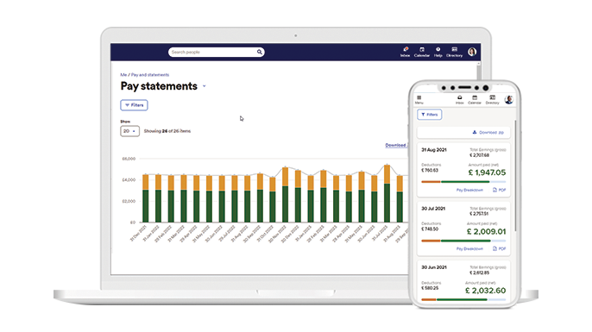Open Help in laptop top bar
This screenshot has height=332, width=592.
(438, 52)
